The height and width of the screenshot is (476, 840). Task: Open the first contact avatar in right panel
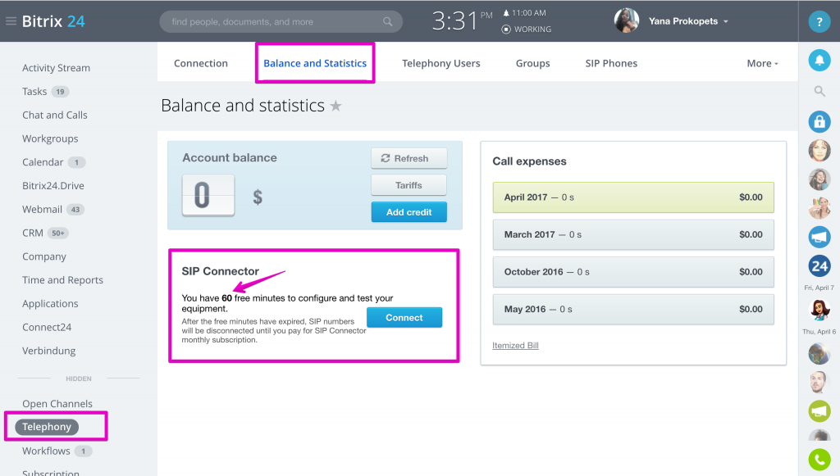[x=819, y=150]
